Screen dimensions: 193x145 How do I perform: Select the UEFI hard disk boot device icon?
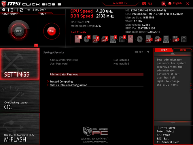click(78, 39)
